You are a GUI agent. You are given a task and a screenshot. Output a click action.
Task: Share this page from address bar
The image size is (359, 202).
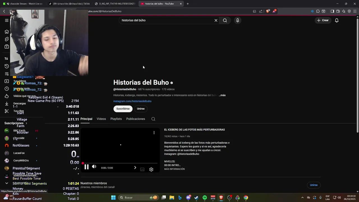click(x=261, y=11)
